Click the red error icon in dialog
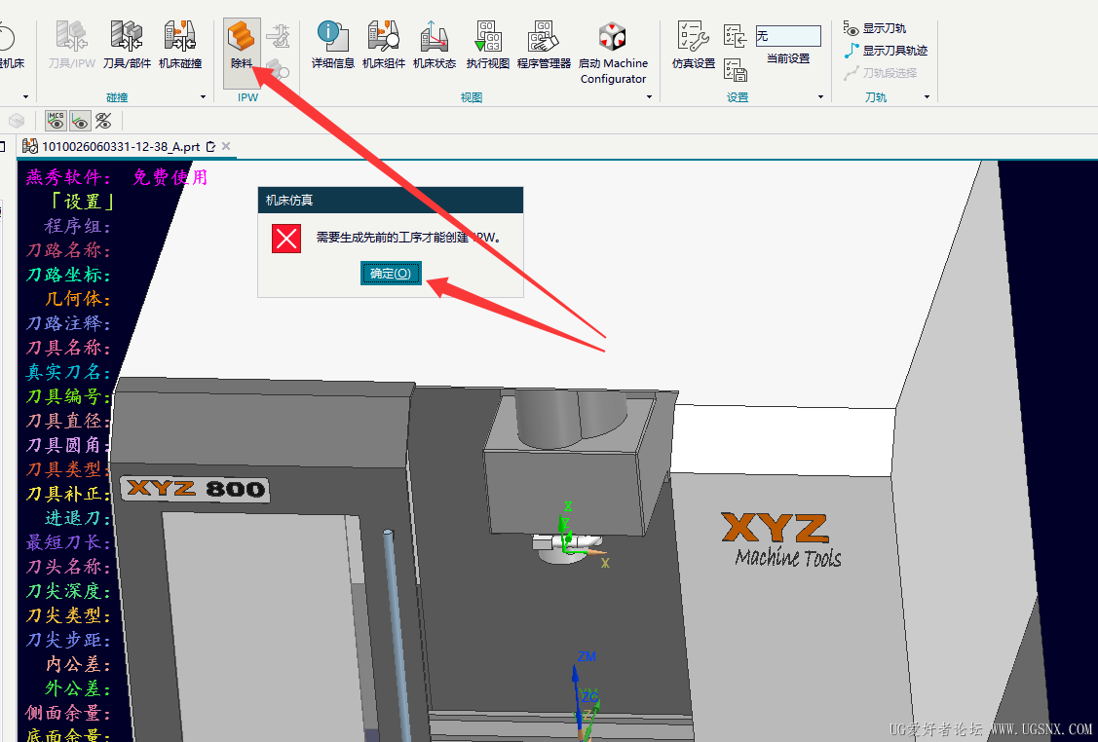Viewport: 1098px width, 742px height. tap(286, 239)
